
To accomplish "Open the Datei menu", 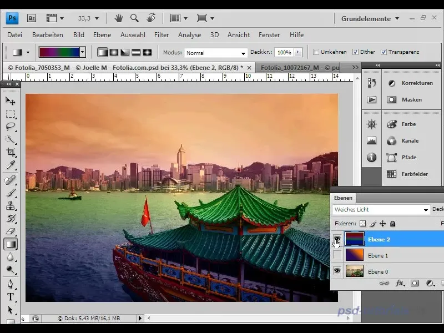I will 15,35.
